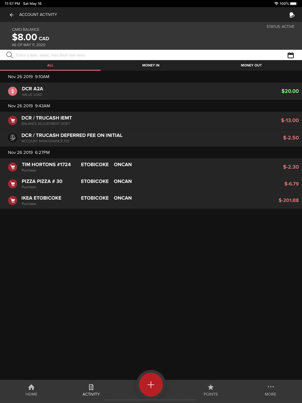Image resolution: width=302 pixels, height=403 pixels.
Task: Select the All transactions filter
Action: pos(50,65)
